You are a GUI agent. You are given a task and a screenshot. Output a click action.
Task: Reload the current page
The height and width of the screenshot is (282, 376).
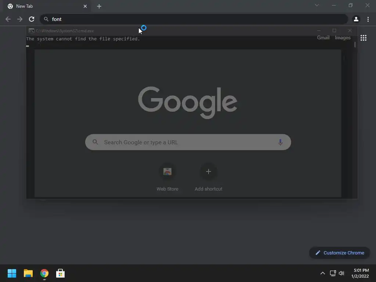pyautogui.click(x=32, y=19)
